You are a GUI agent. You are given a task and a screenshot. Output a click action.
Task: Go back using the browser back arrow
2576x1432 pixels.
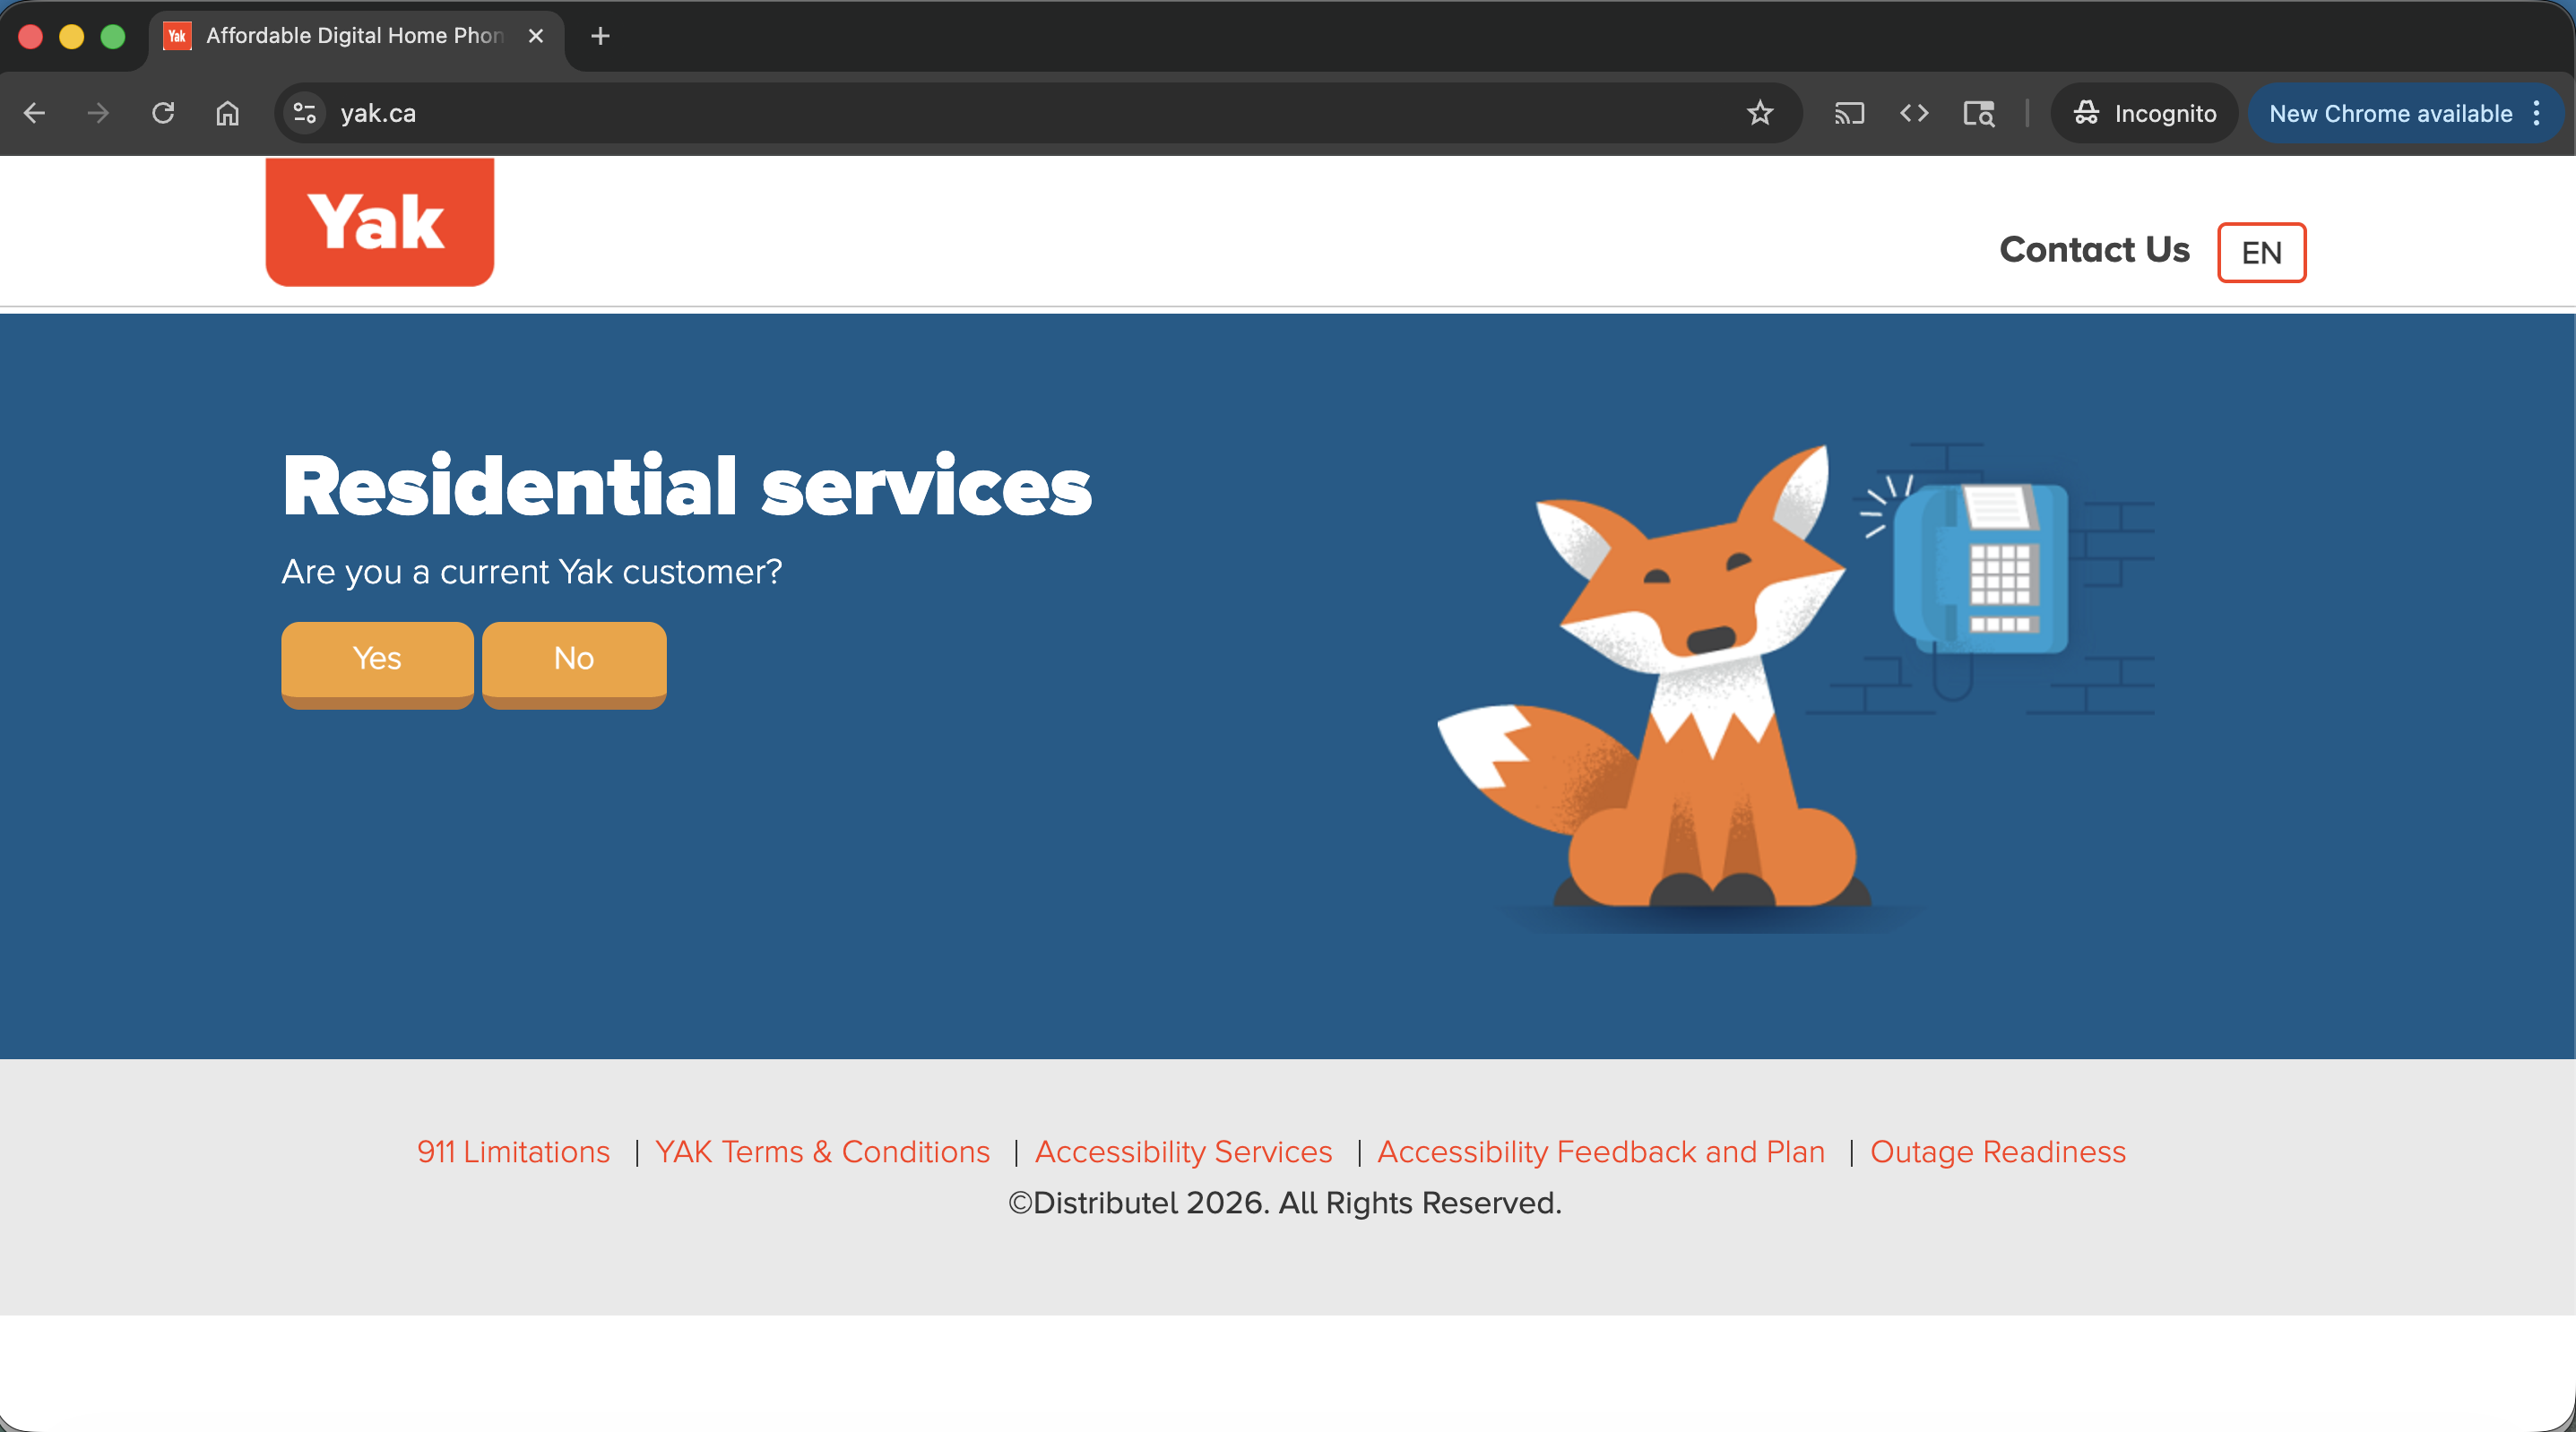point(35,113)
